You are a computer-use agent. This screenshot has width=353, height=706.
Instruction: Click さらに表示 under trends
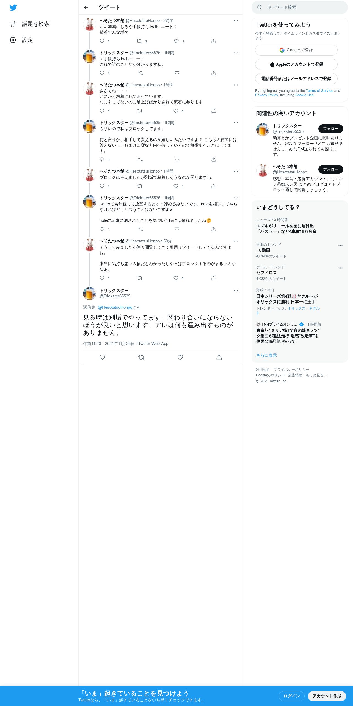(x=266, y=355)
